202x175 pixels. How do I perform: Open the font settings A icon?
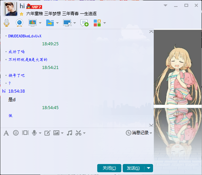(6, 133)
